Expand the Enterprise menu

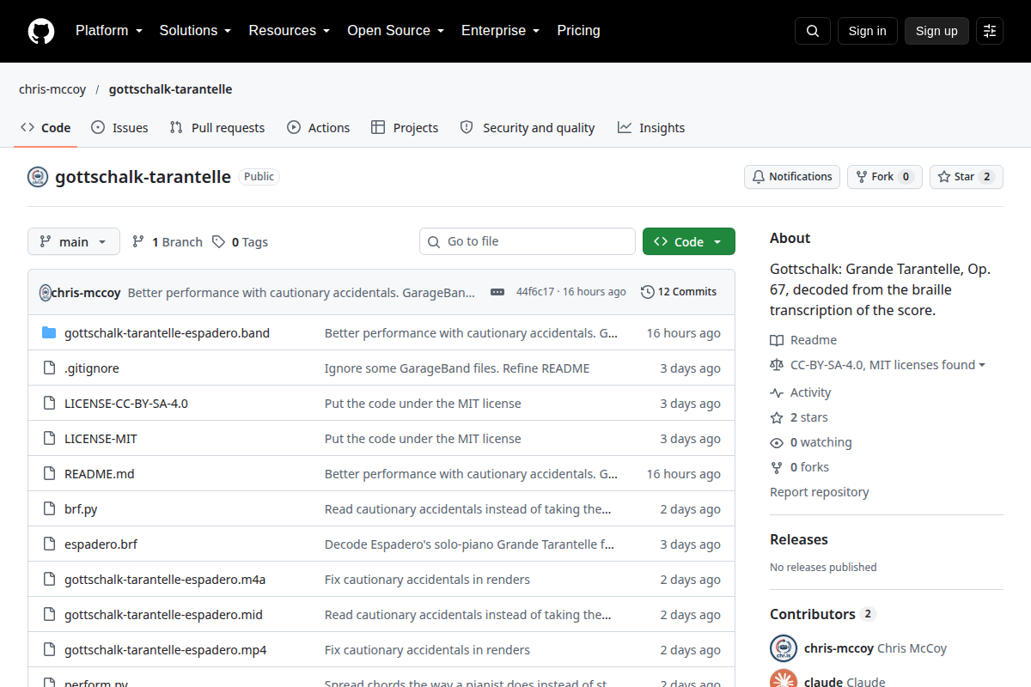[x=501, y=31]
